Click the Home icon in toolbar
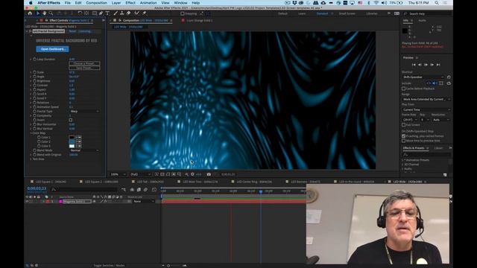 30,13
